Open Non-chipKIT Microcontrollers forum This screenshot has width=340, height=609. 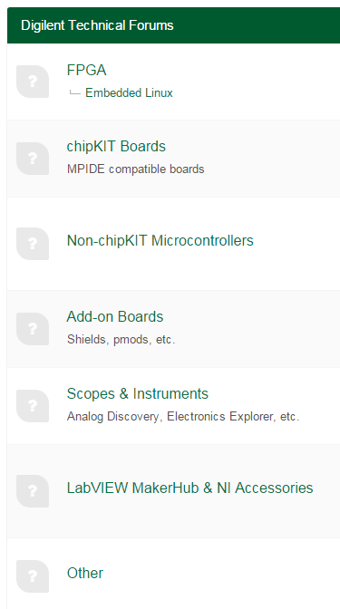(x=160, y=241)
